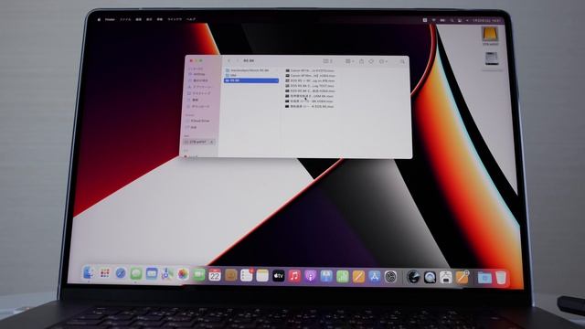This screenshot has height=329, width=585.
Task: Launch FaceTime from the Dock
Action: pos(199,274)
